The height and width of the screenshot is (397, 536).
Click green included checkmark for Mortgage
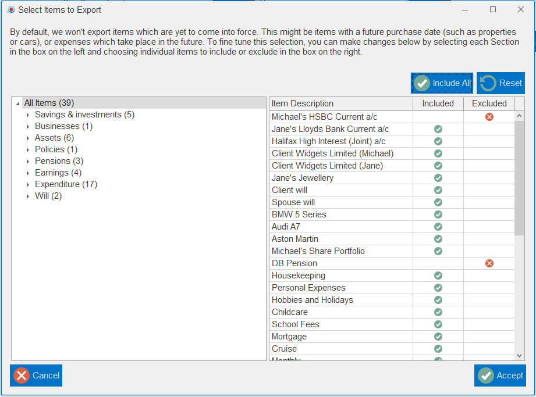[x=438, y=337]
